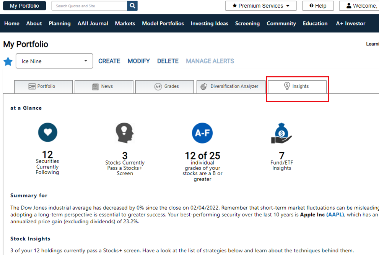Click the Diversification Analyzer pie icon
The image size is (379, 255).
tap(204, 86)
